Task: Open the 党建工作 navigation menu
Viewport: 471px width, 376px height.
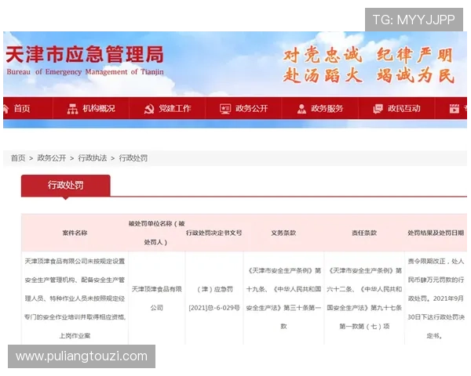Action: (175, 109)
